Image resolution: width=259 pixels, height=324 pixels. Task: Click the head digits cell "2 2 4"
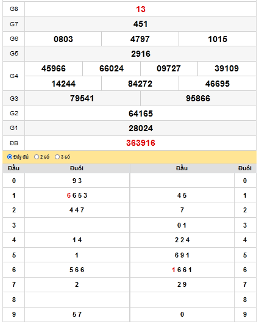click(x=182, y=240)
